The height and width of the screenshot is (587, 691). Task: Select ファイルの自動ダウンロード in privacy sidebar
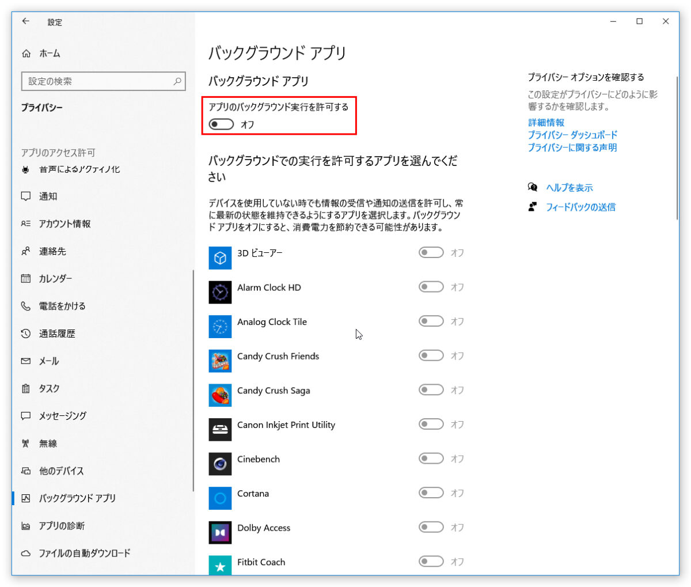pyautogui.click(x=104, y=553)
